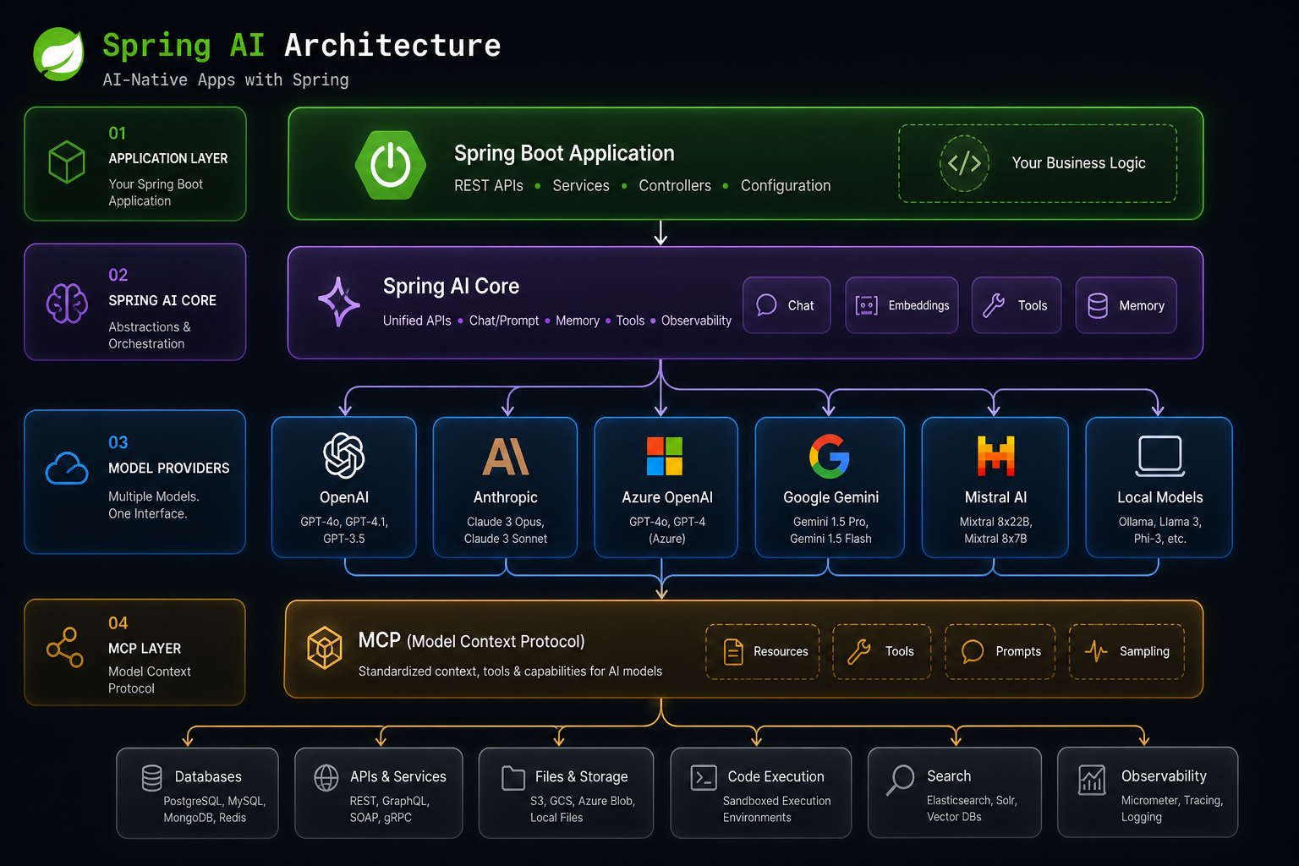This screenshot has height=866, width=1299.
Task: Click the Spring Boot power hexagon icon
Action: pyautogui.click(x=391, y=165)
